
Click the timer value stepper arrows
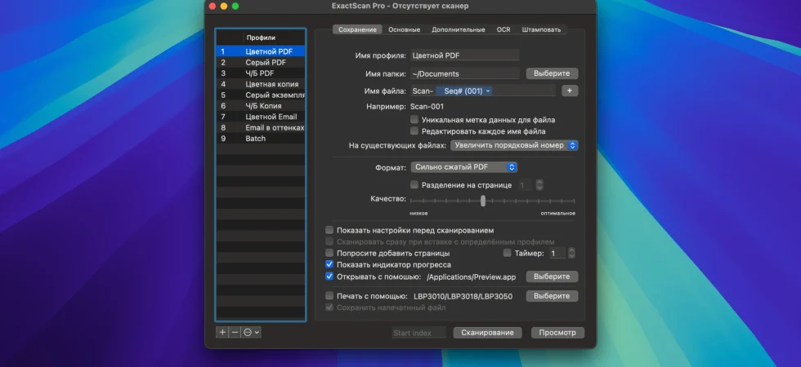point(571,253)
